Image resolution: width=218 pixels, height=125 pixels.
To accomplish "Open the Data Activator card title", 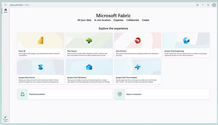I will click(121, 51).
